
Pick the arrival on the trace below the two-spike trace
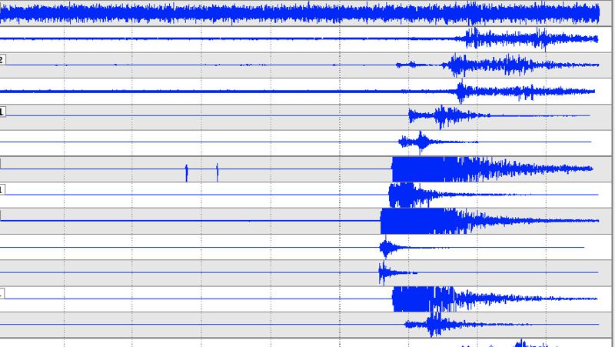coord(394,194)
